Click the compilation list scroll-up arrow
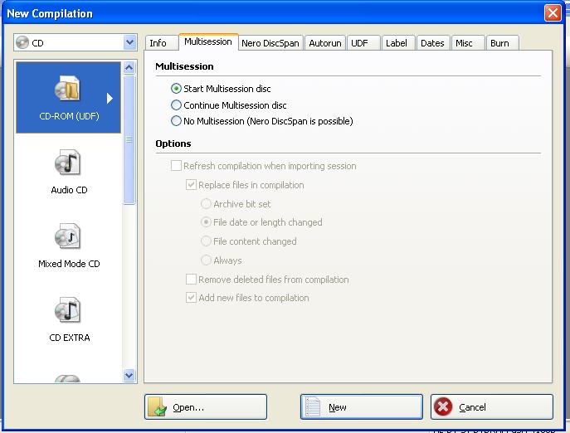This screenshot has width=570, height=433. click(129, 68)
